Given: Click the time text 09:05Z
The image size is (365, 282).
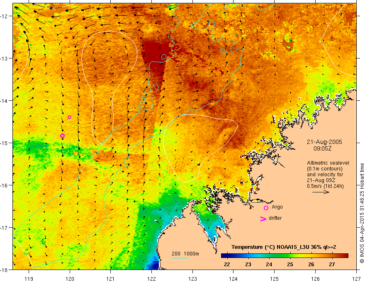Looking at the screenshot, I should pos(322,148).
